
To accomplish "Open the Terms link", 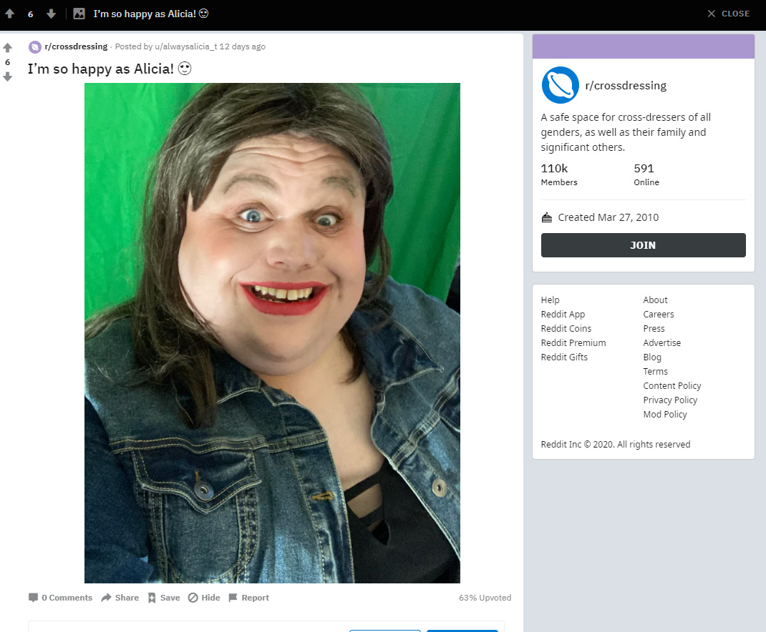I will (655, 371).
